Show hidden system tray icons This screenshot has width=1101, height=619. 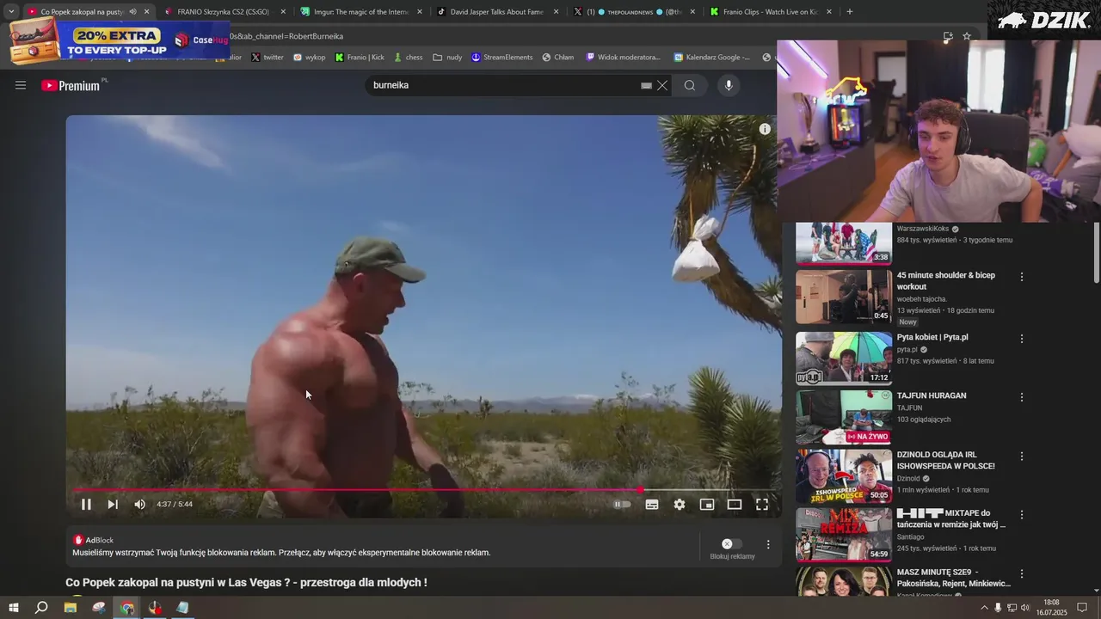[984, 608]
